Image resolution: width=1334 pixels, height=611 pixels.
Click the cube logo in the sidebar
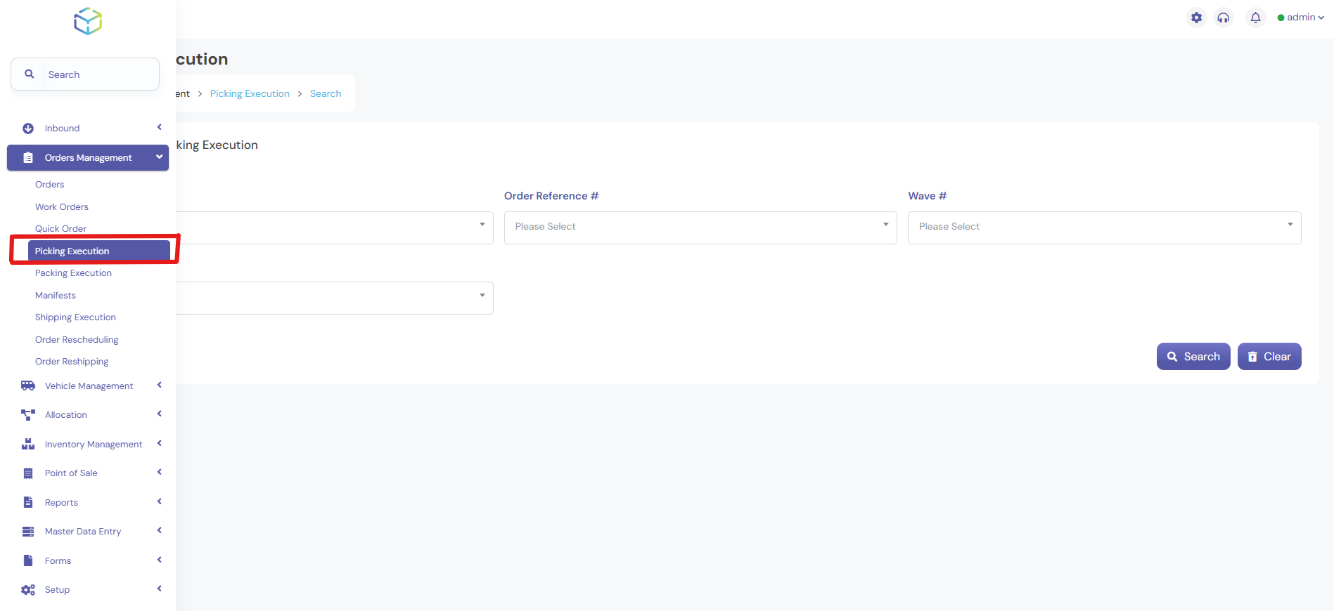click(x=88, y=21)
